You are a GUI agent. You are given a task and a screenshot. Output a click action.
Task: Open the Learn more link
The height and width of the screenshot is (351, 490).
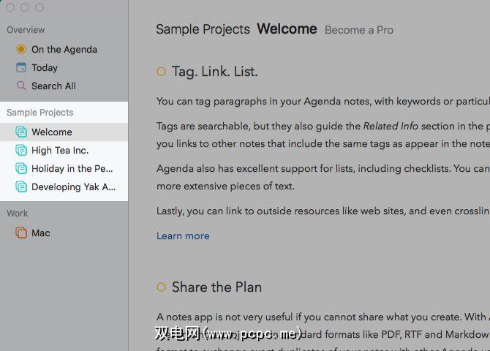(x=183, y=236)
